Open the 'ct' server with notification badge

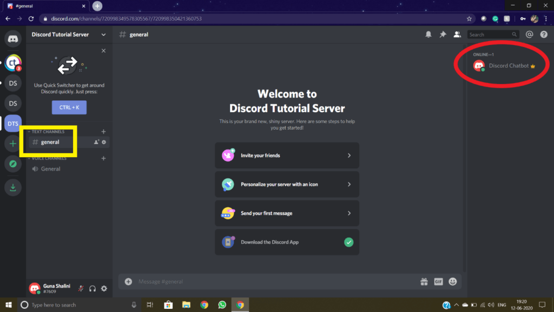[13, 63]
